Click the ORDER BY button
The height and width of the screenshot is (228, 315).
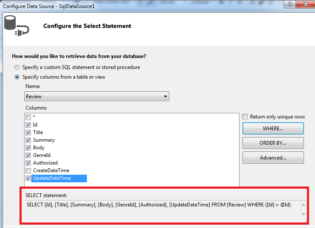[x=273, y=143]
